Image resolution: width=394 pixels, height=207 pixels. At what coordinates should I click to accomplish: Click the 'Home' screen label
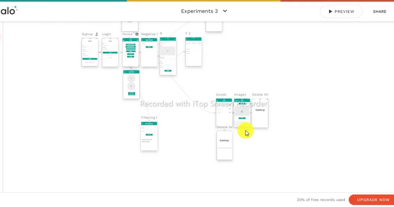(127, 34)
